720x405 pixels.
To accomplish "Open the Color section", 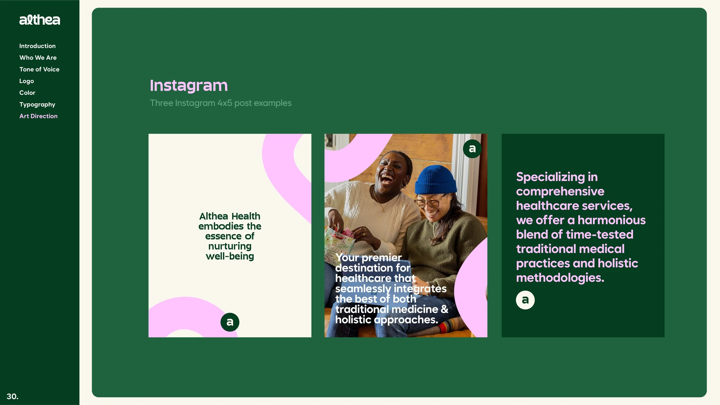I will [27, 93].
